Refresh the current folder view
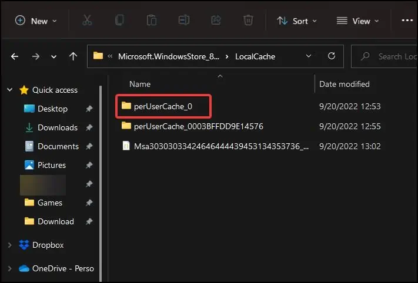418x283 pixels. 332,56
